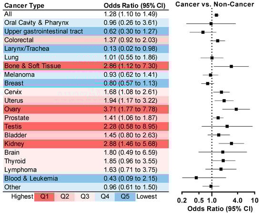The height and width of the screenshot is (213, 262).
Task: Click the Q1 red legend swatch
Action: (x=44, y=197)
